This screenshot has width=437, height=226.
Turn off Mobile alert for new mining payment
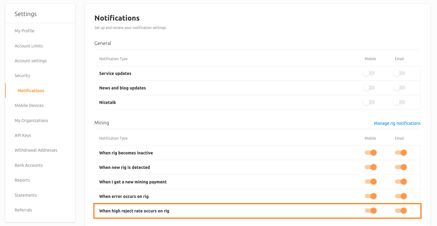click(x=371, y=182)
